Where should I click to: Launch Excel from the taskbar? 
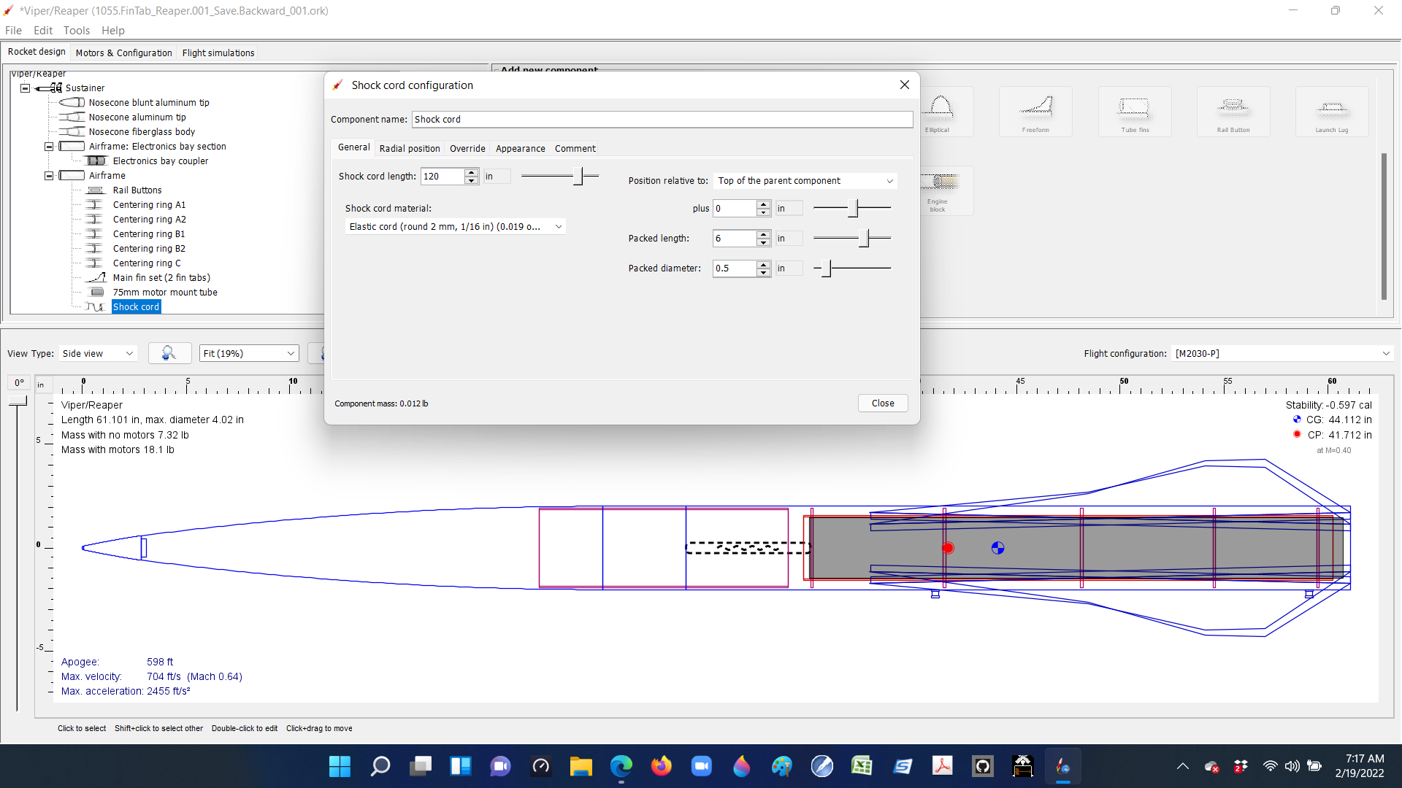[862, 766]
